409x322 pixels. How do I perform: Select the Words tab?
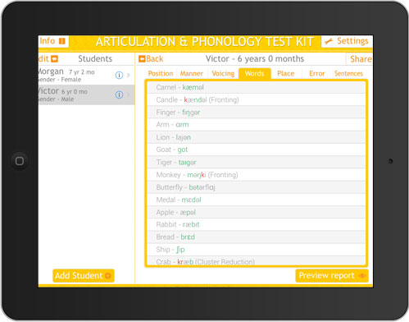click(x=254, y=74)
